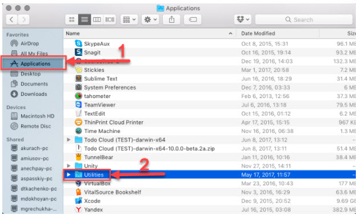Click the TeamViewer app icon
The width and height of the screenshot is (357, 215).
pyautogui.click(x=78, y=104)
